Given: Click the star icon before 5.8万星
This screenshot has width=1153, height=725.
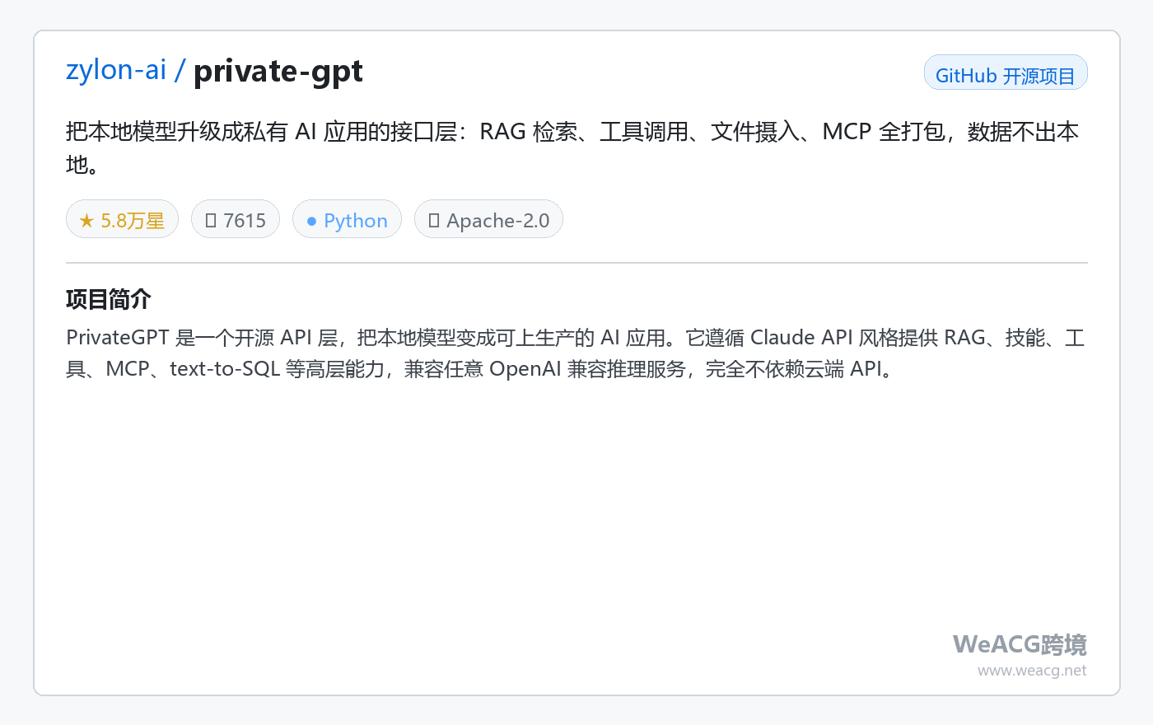Looking at the screenshot, I should 86,221.
